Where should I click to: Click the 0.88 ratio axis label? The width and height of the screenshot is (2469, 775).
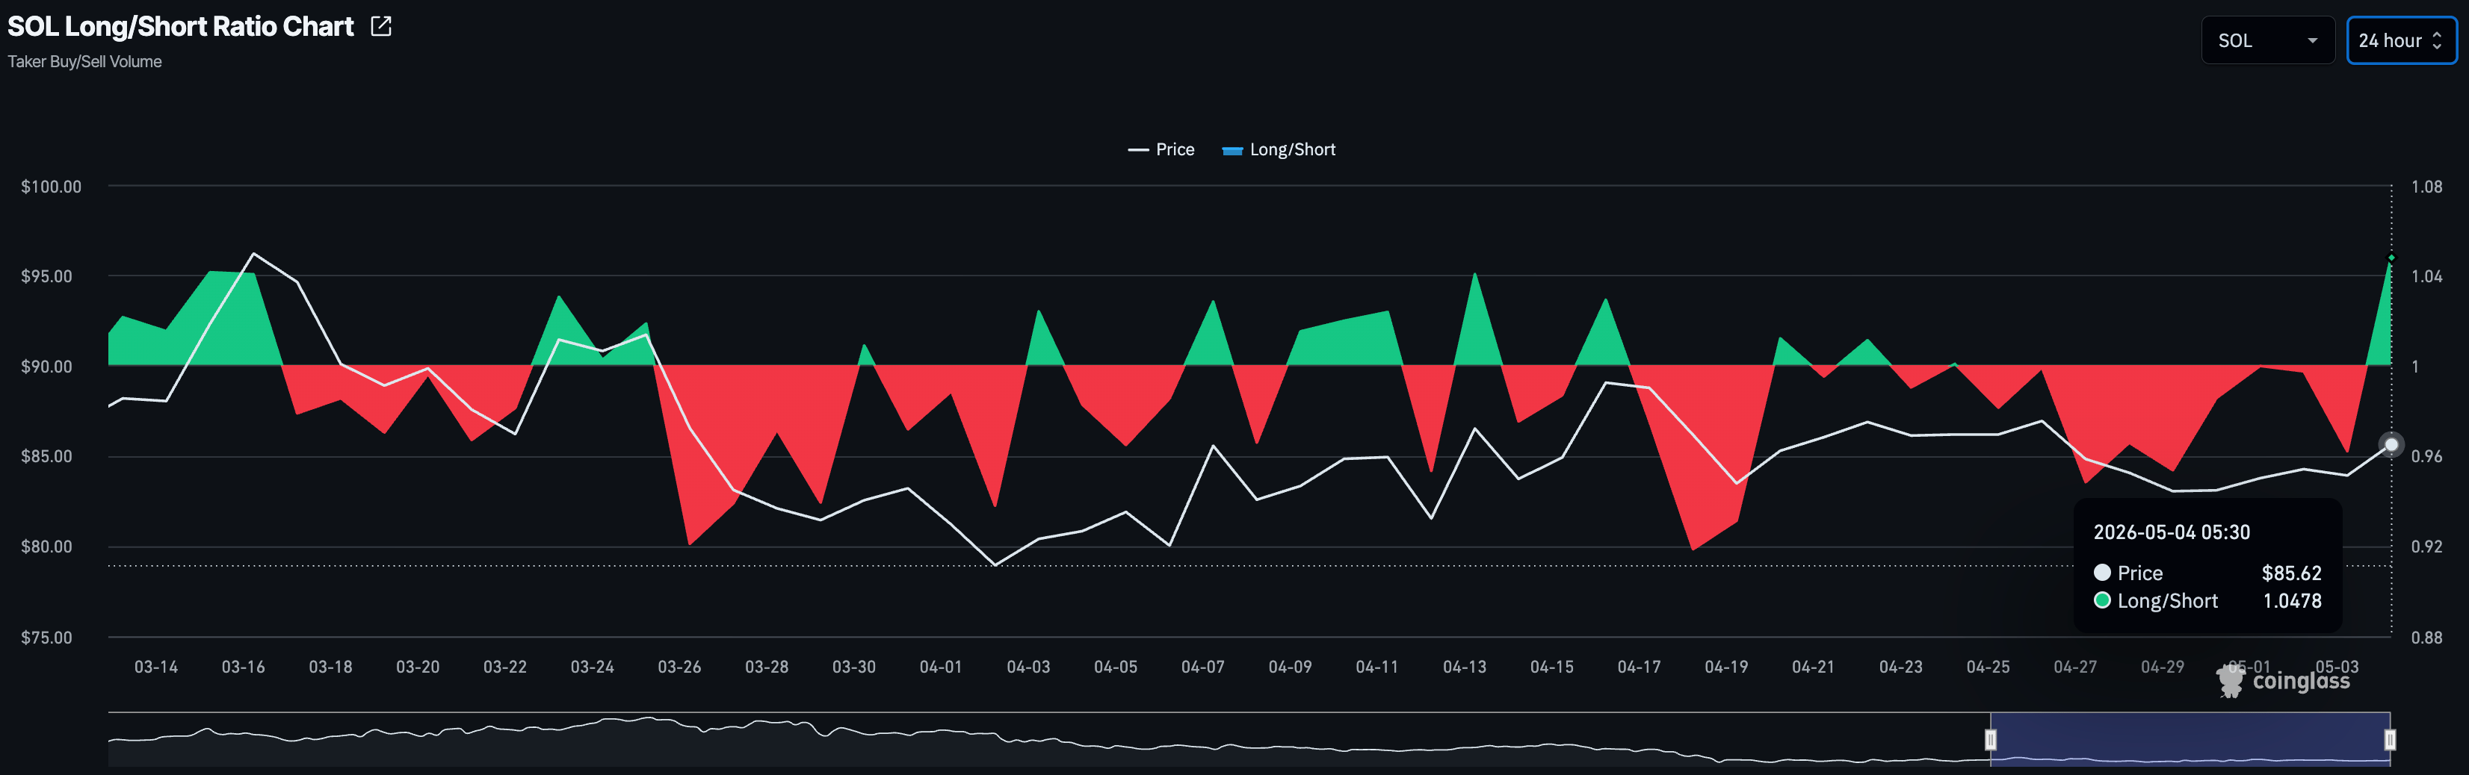coord(2427,637)
